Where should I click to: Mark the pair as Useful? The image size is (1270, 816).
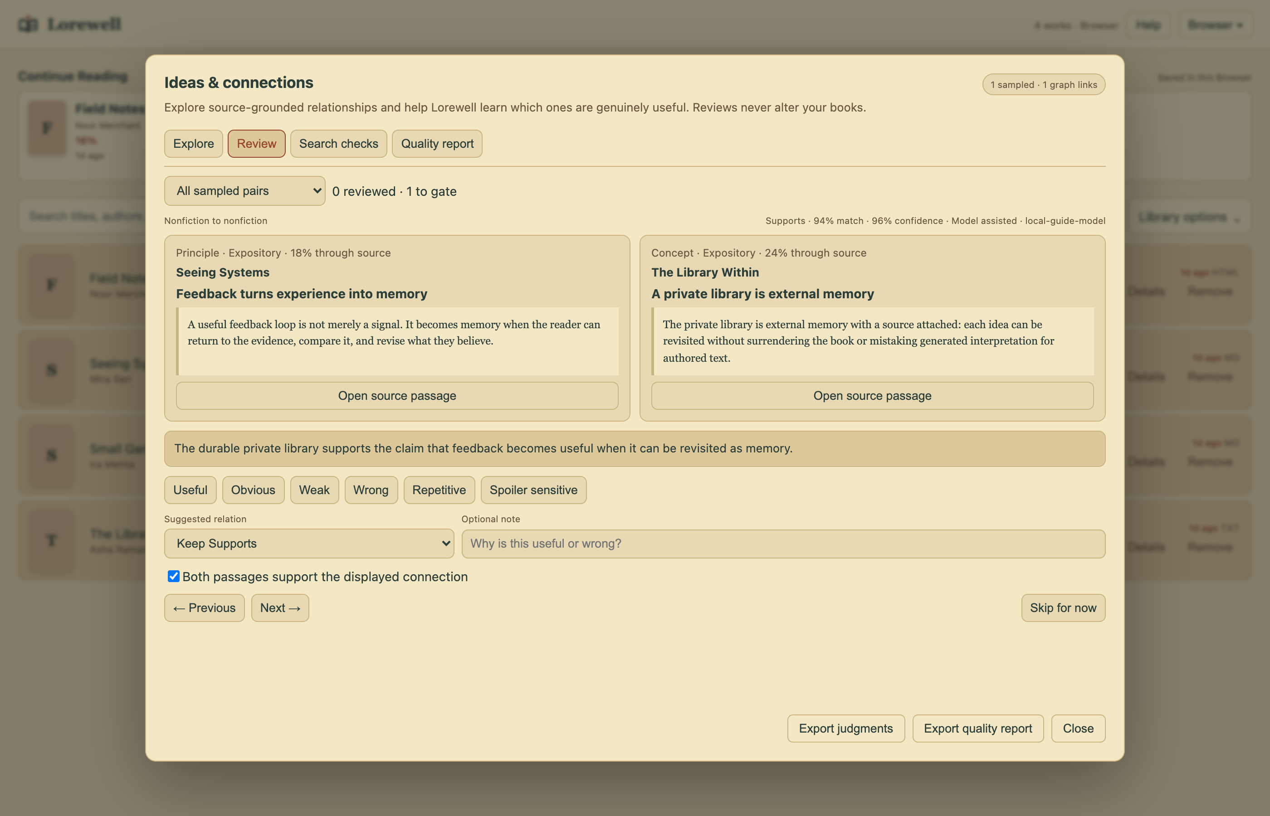[190, 490]
